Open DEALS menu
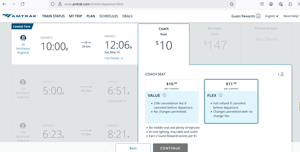This screenshot has height=152, width=300. tap(127, 16)
